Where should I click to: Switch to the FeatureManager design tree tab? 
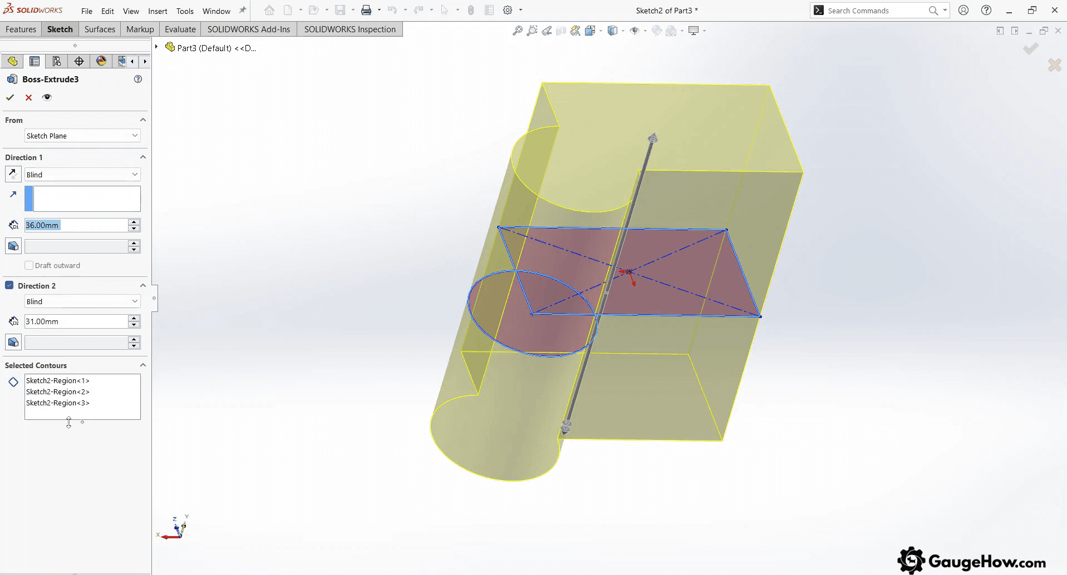(12, 61)
